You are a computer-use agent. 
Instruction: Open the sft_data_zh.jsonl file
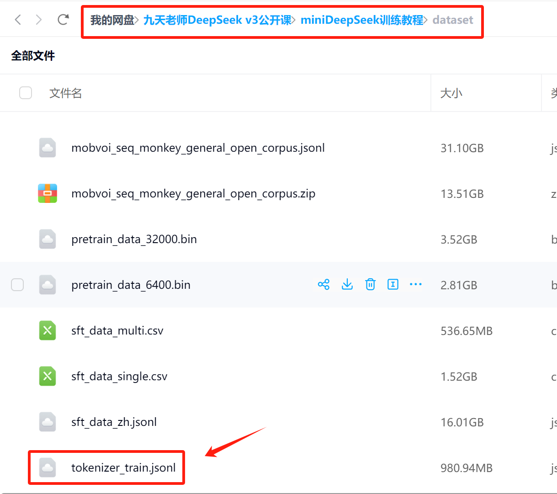[x=114, y=422]
